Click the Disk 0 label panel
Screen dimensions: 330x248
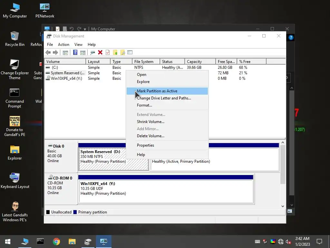pyautogui.click(x=61, y=157)
